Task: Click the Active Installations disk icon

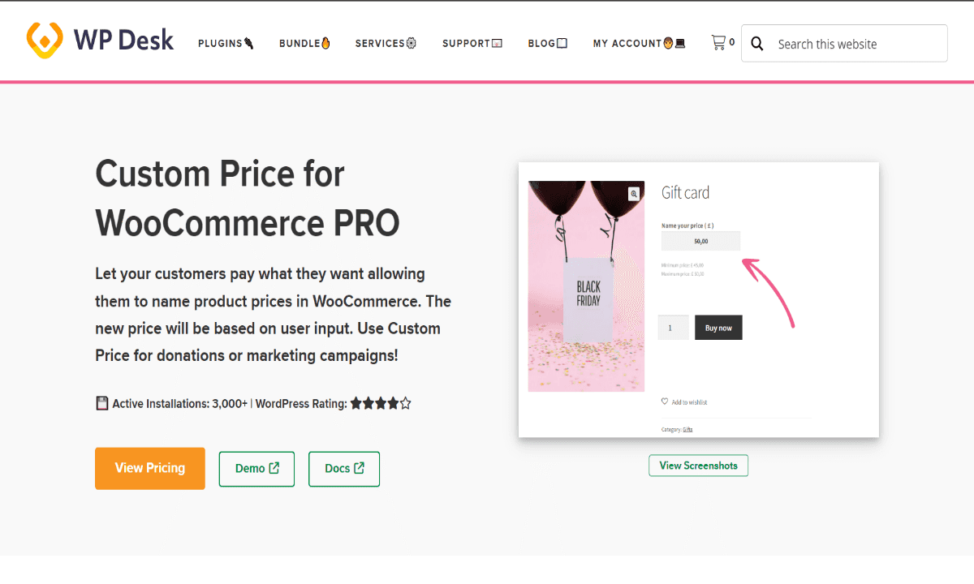Action: coord(102,403)
